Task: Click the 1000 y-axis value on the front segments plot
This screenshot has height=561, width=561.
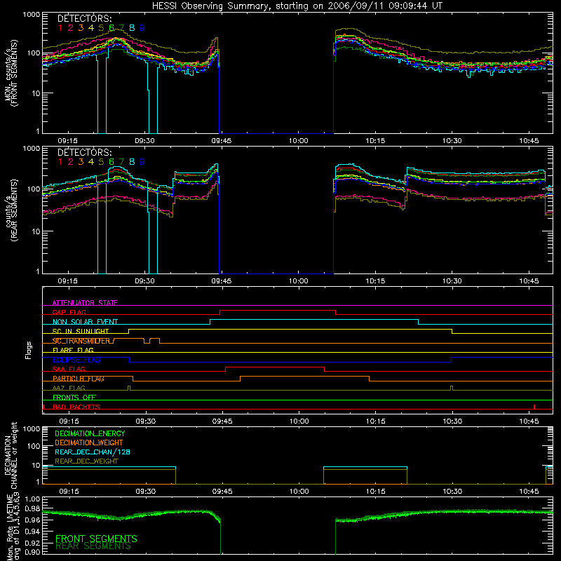Action: click(31, 15)
